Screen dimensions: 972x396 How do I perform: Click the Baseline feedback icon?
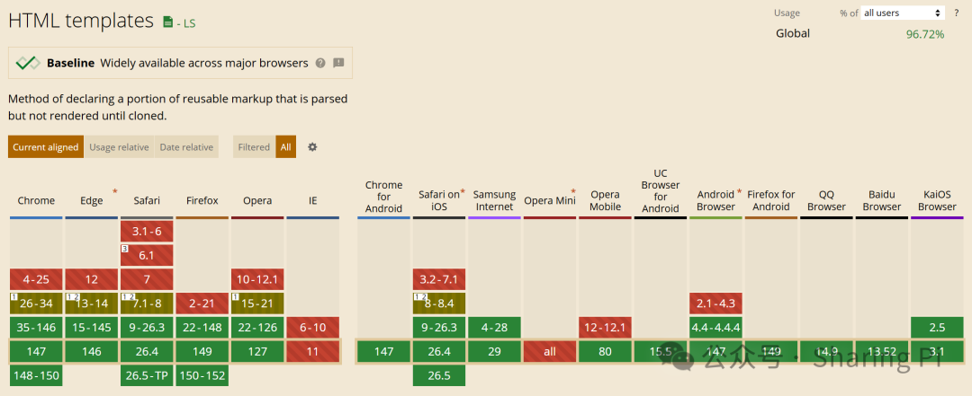(x=338, y=63)
